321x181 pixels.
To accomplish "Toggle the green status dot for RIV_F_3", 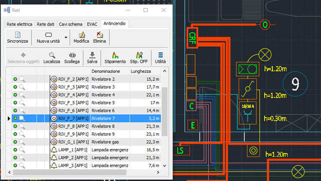I will click(x=15, y=87).
